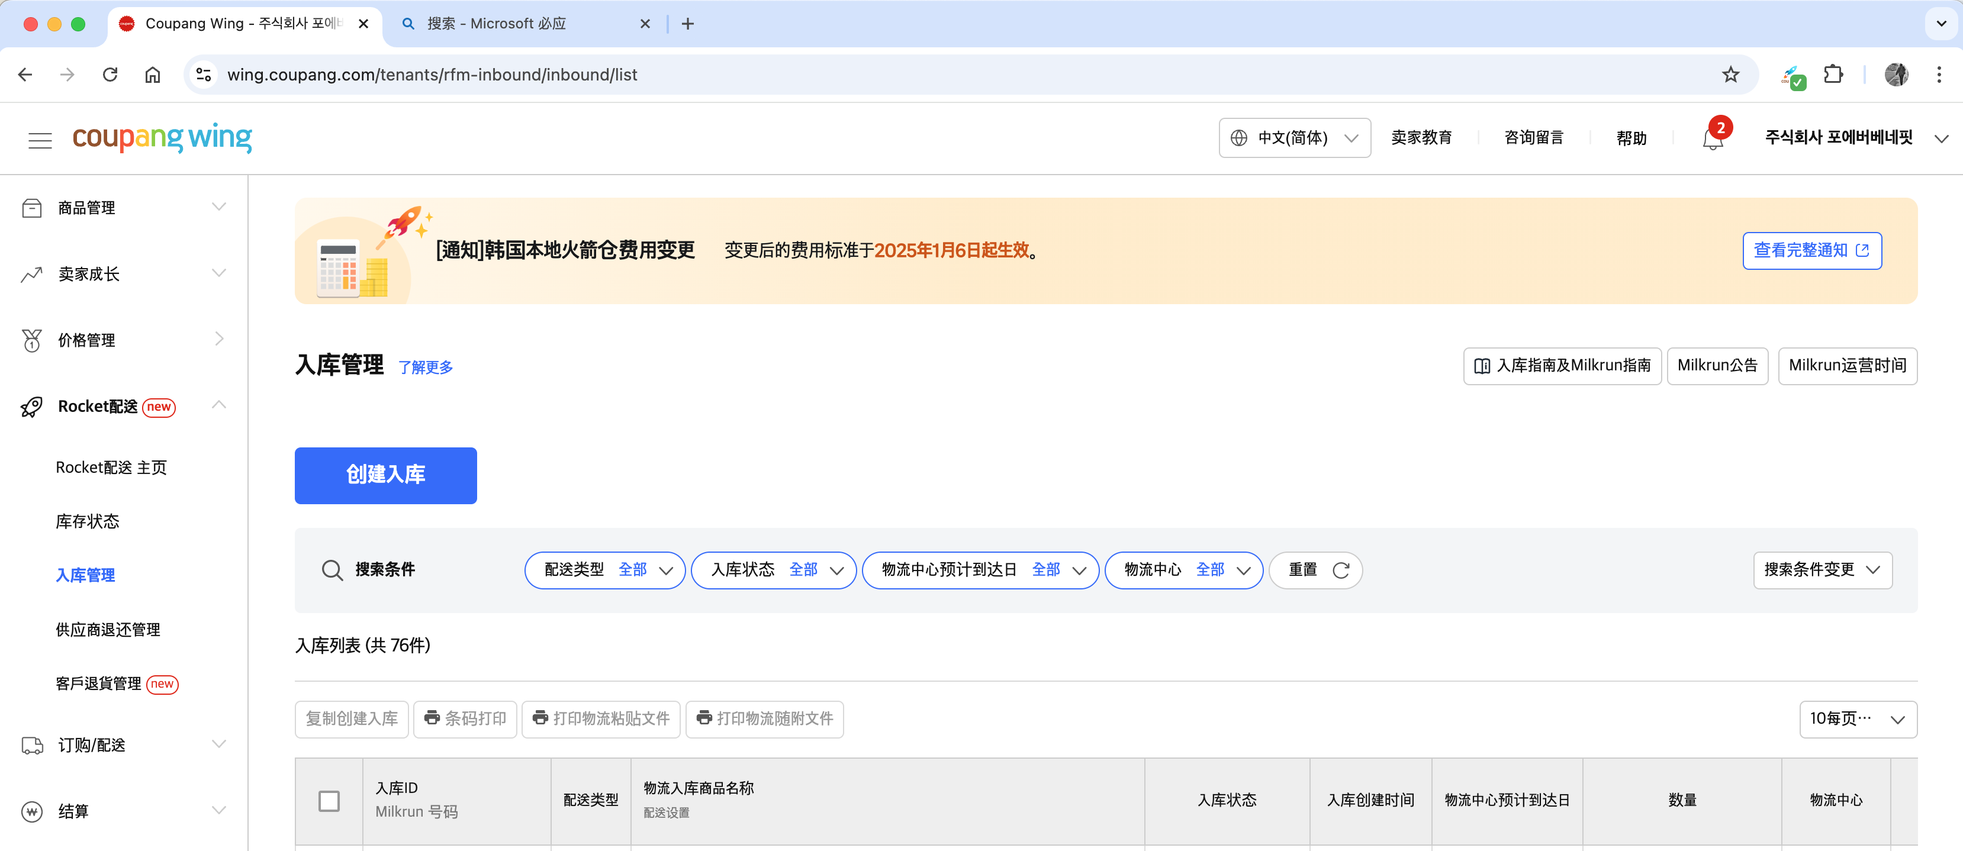Open the hamburger navigation menu

[x=40, y=140]
